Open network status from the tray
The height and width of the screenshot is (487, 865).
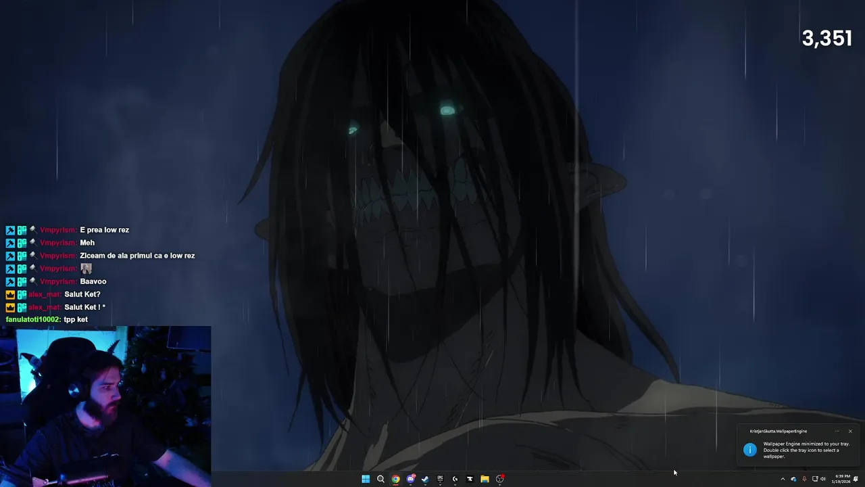tap(815, 479)
